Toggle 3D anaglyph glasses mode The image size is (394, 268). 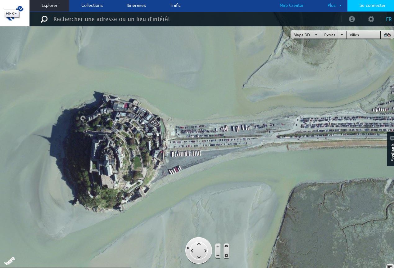(x=387, y=35)
